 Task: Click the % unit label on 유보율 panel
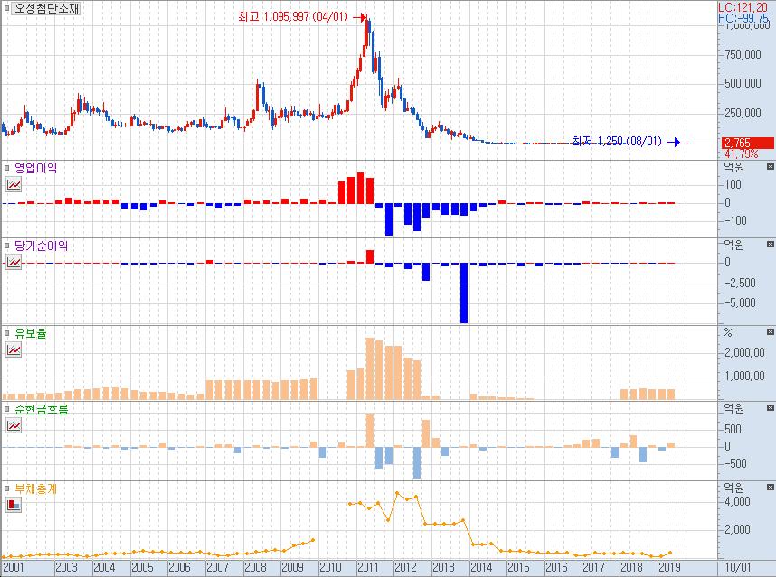(728, 332)
